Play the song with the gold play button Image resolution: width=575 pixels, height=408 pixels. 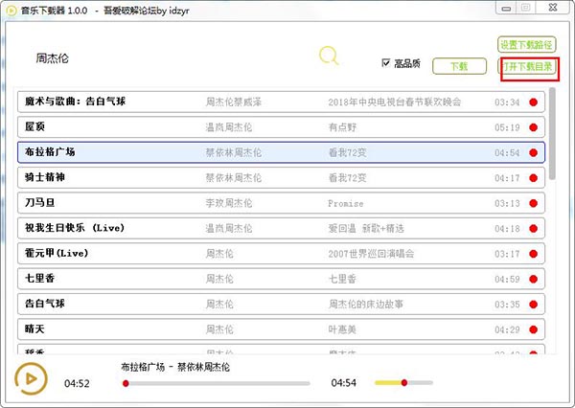coord(31,378)
